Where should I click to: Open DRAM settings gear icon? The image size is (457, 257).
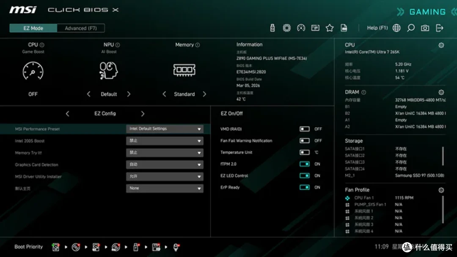coord(441,92)
